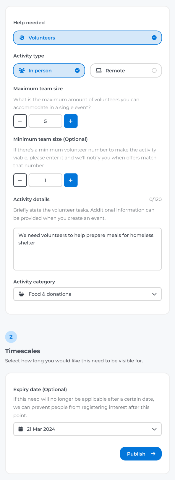Click the calendar icon beside the expiry date
The image size is (175, 480).
point(20,429)
